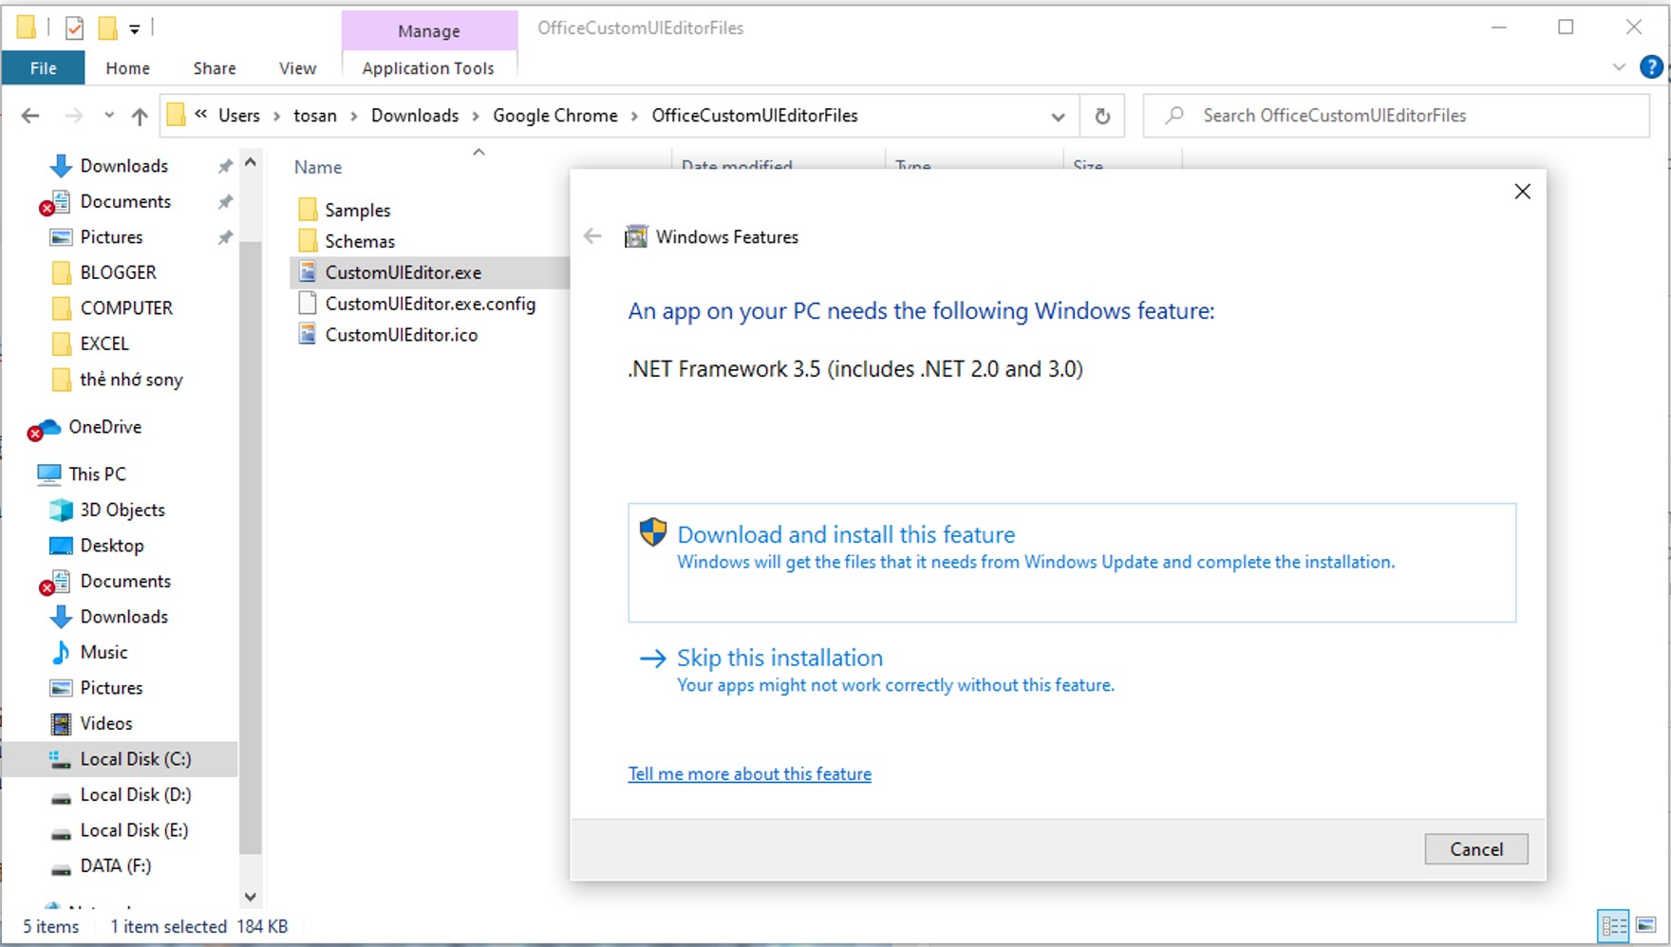Viewport: 1671px width, 947px height.
Task: Click the back arrow in Windows Features dialog
Action: coord(591,236)
